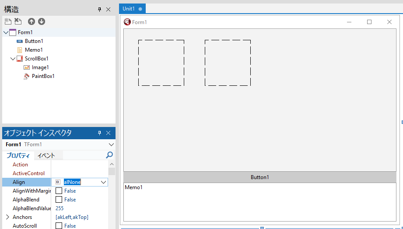Viewport: 403px width, 229px height.
Task: Click the delete component icon in Structure toolbar
Action: tap(18, 21)
